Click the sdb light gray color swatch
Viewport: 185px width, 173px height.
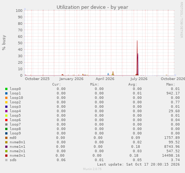click(6, 160)
